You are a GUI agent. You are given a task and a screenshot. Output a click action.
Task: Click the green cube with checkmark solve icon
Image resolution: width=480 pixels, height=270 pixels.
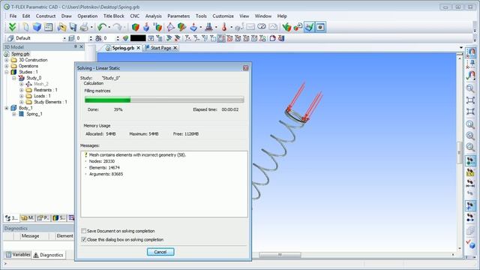286,27
